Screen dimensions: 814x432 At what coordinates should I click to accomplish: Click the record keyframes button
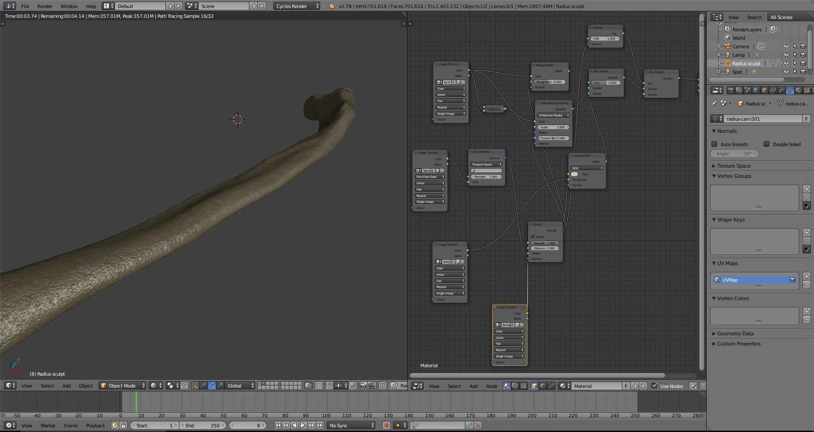(x=386, y=425)
